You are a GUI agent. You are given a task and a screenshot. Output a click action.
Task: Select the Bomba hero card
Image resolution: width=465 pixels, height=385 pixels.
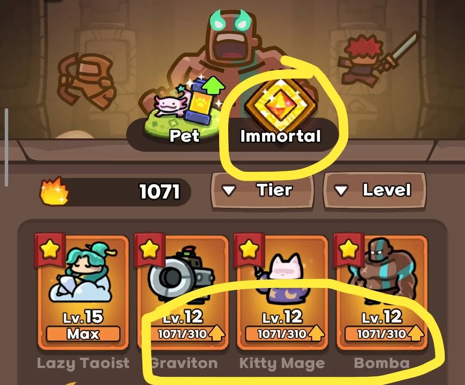coord(381,292)
